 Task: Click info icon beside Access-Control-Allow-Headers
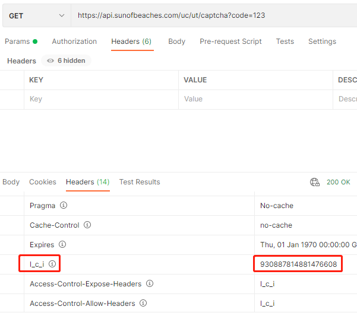143,303
